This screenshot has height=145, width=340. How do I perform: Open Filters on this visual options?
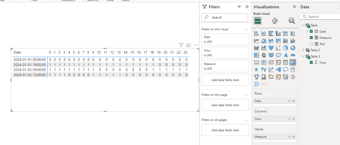[x=247, y=30]
